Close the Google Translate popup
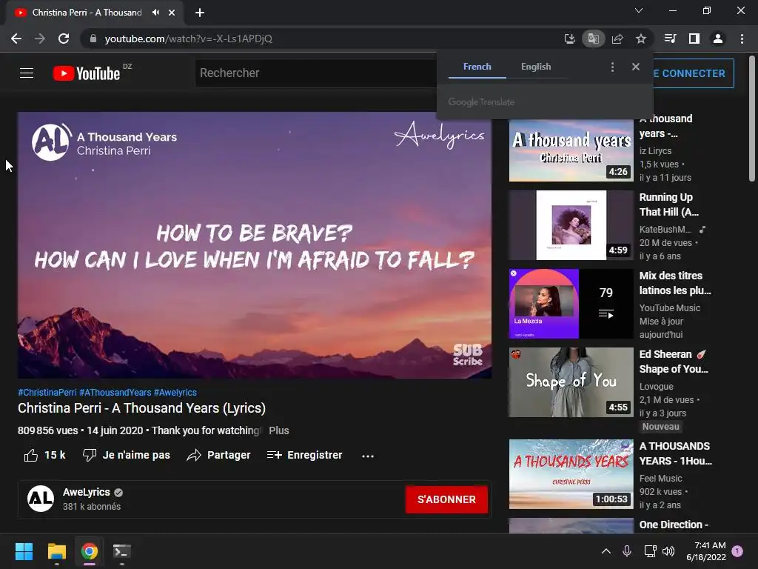The image size is (758, 569). pos(636,67)
